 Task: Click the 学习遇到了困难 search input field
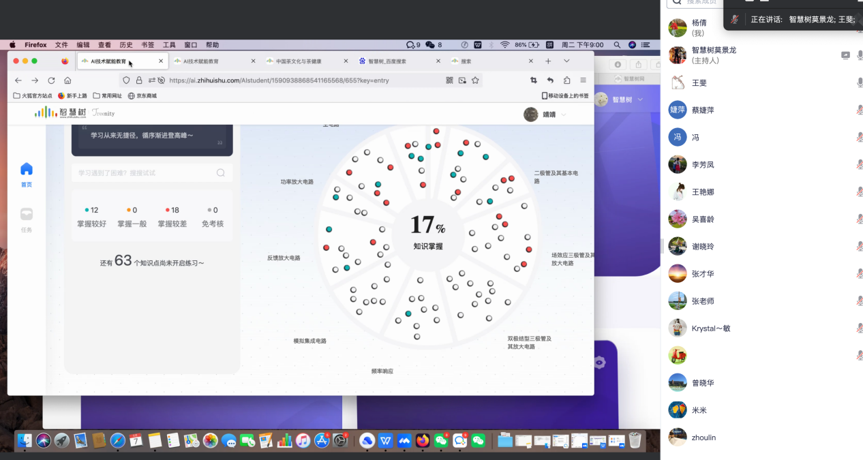point(143,173)
